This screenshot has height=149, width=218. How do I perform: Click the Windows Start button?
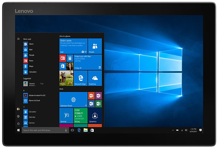[19, 130]
